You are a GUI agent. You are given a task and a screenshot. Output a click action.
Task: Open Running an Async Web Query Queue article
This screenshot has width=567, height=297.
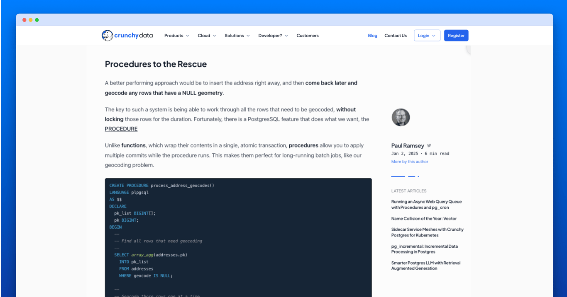tap(426, 205)
